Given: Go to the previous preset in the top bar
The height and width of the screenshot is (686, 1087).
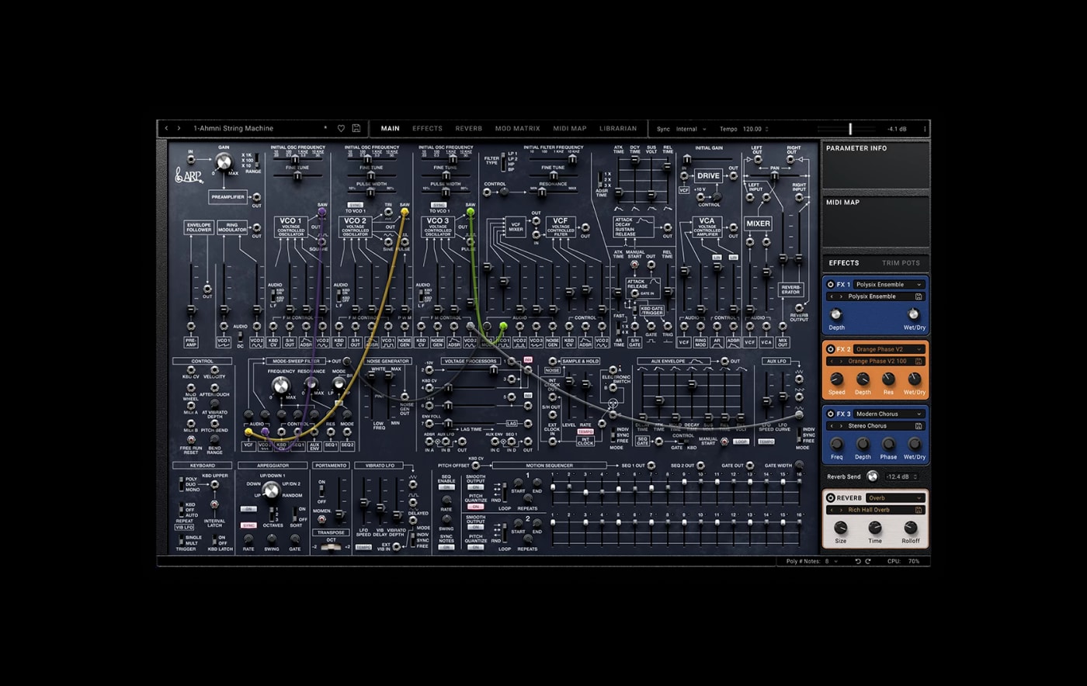Looking at the screenshot, I should tap(166, 128).
